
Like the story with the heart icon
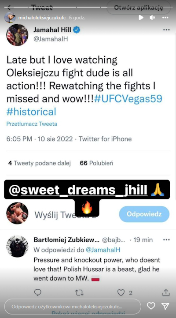[x=151, y=306]
